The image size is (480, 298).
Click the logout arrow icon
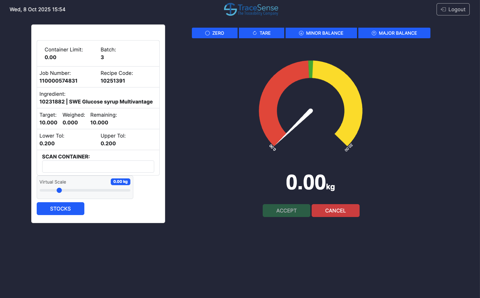click(443, 9)
